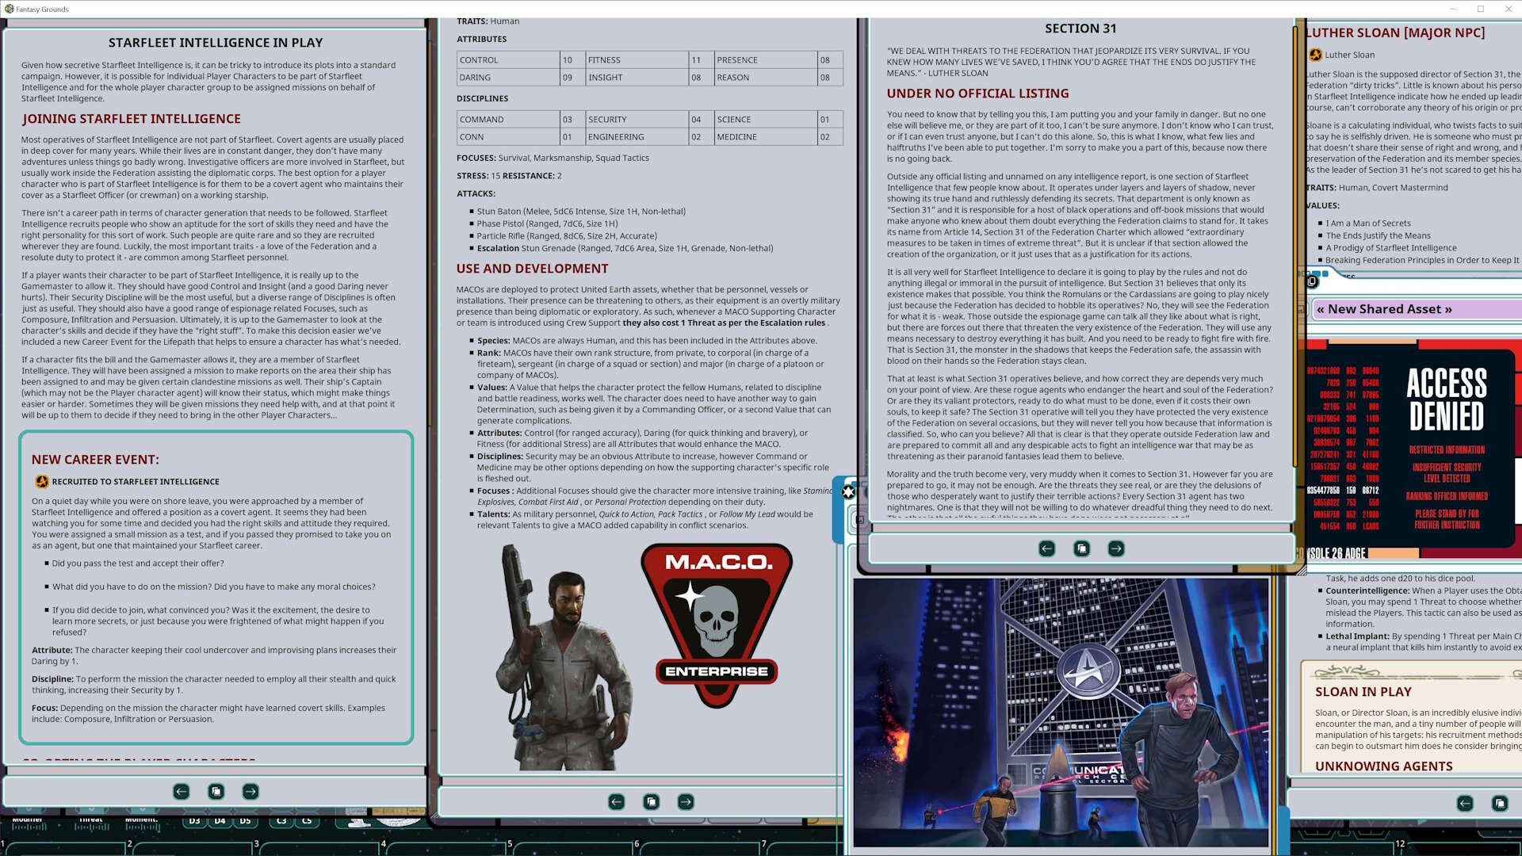
Task: Select the C3 dice tab
Action: [x=281, y=821]
